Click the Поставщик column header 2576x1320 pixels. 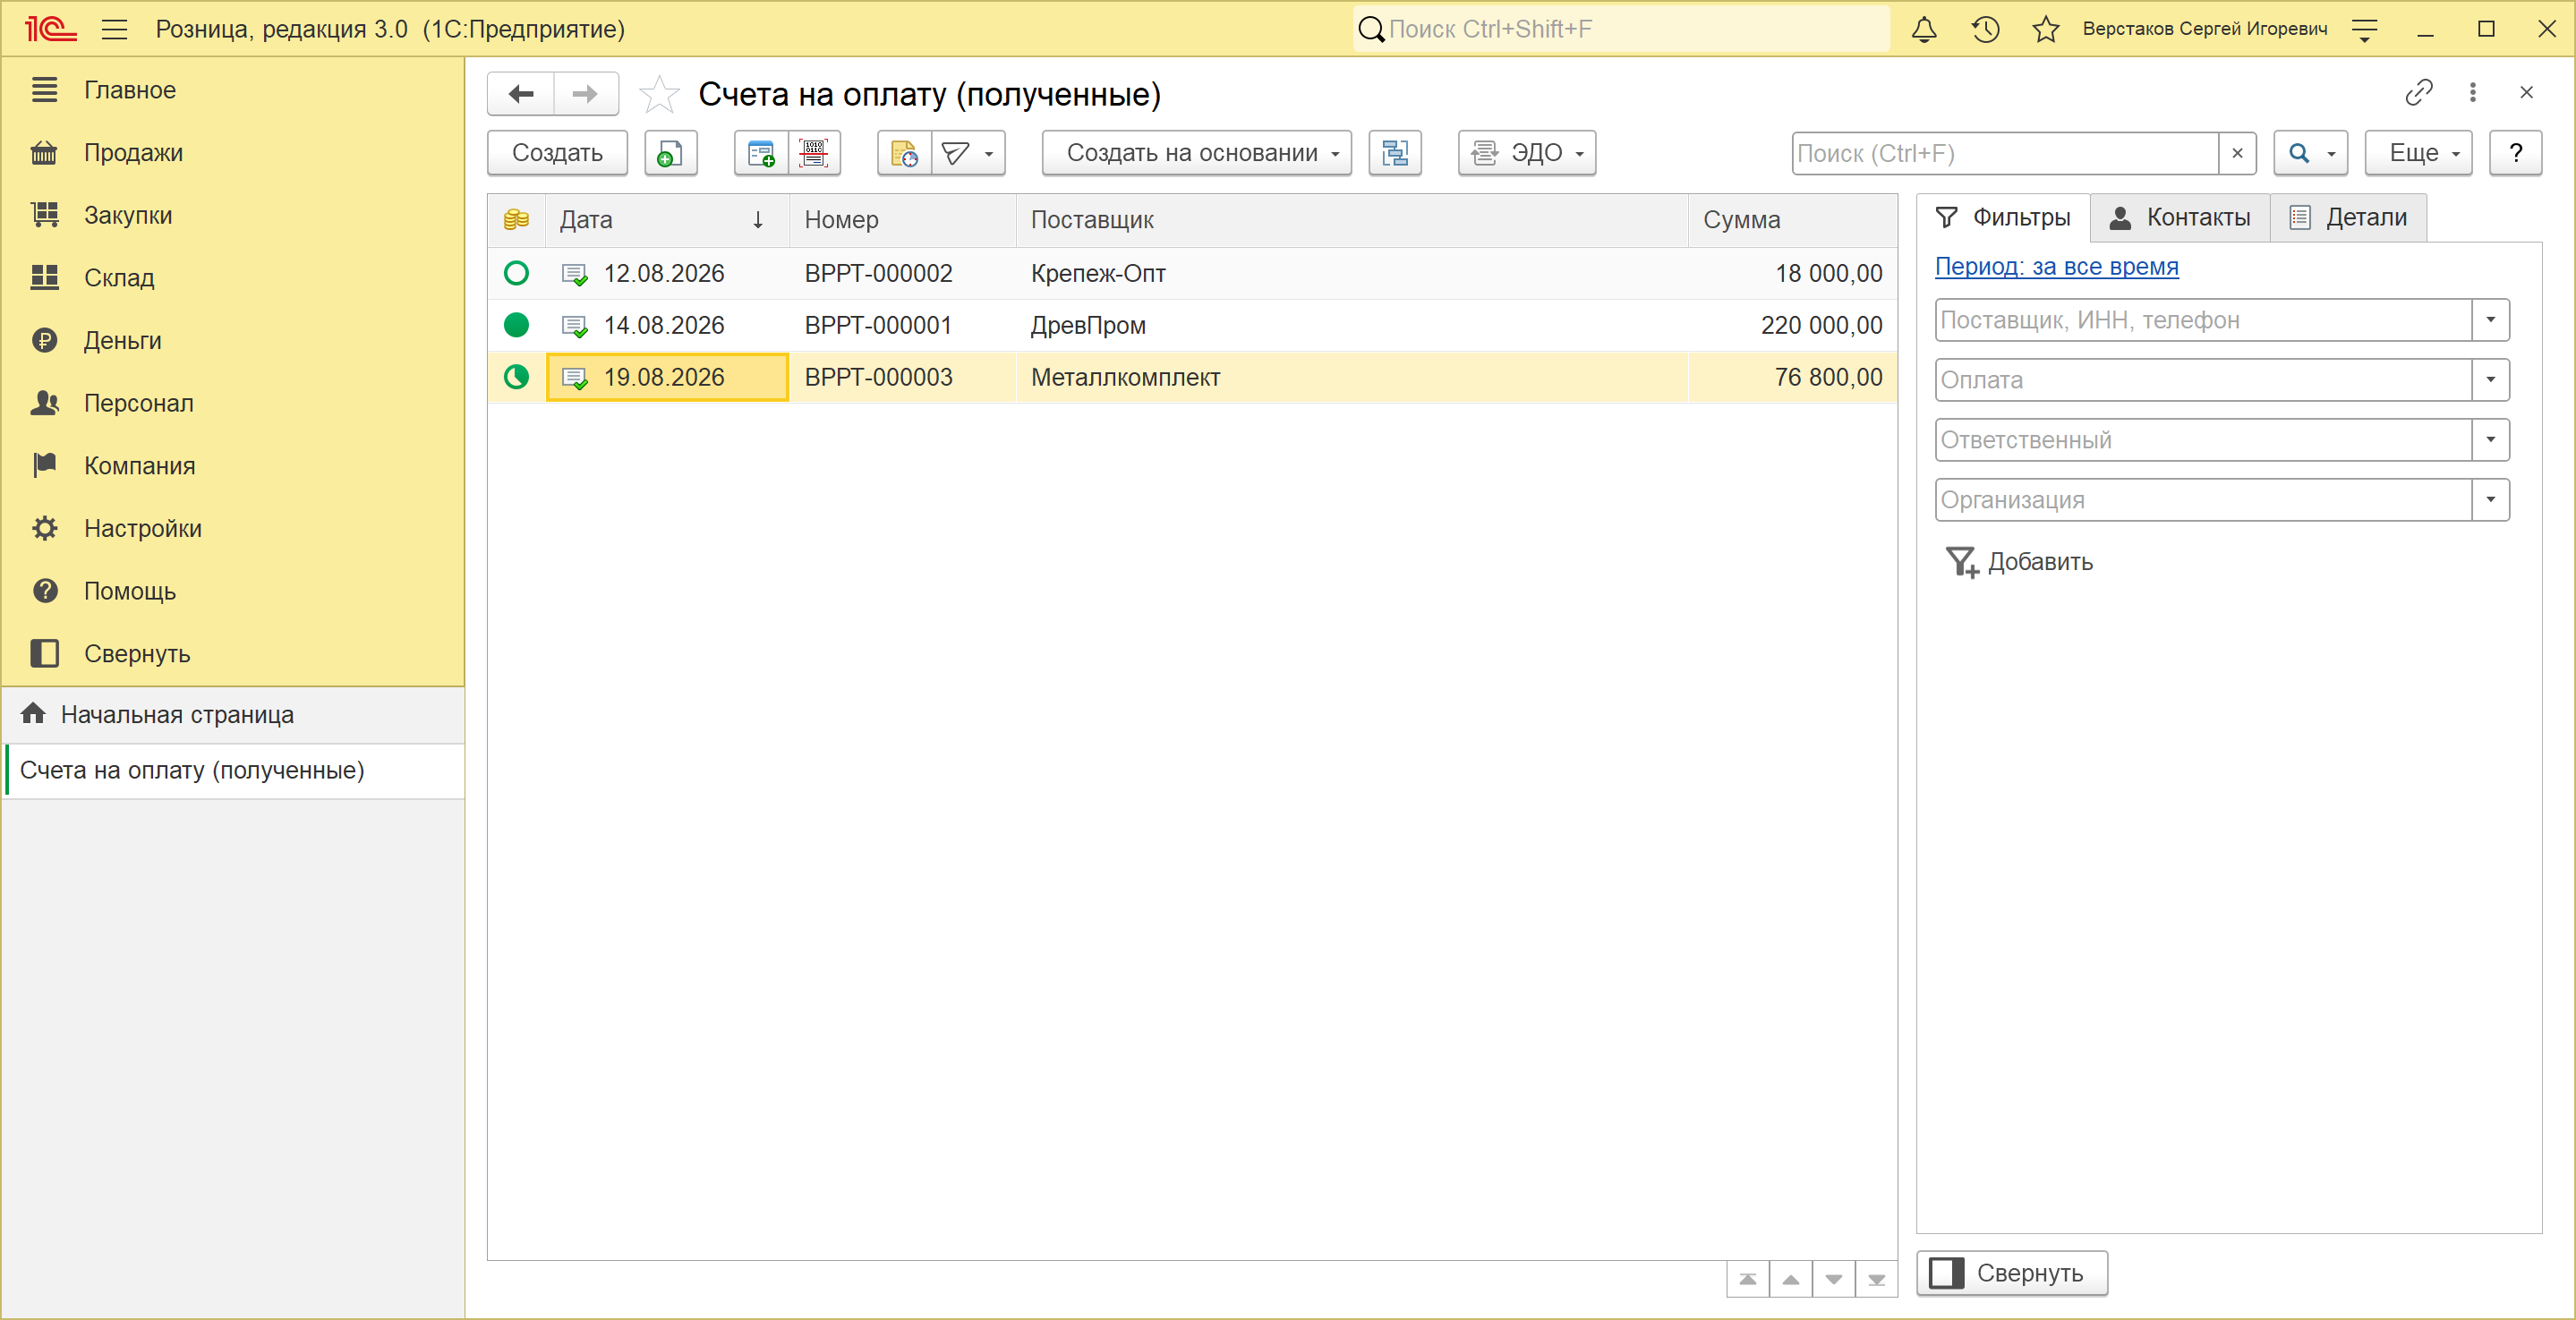[x=1352, y=220]
